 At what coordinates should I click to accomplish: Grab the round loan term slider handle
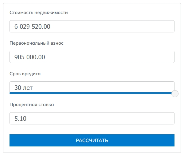175,94
